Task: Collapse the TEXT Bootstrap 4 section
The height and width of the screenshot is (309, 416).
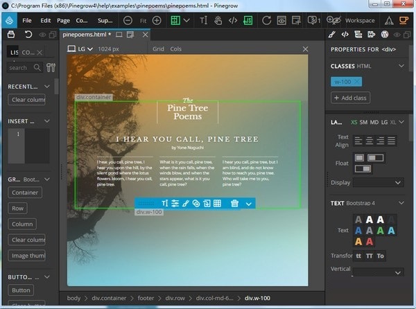Action: (x=401, y=203)
